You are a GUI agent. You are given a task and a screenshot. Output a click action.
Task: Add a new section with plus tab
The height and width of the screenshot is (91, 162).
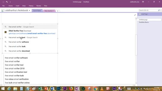pyautogui.click(x=58, y=11)
